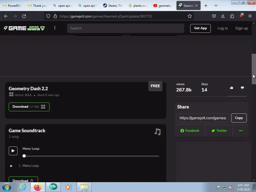Click the Geometry Dash 2.2 package title
The width and height of the screenshot is (256, 192).
[28, 89]
